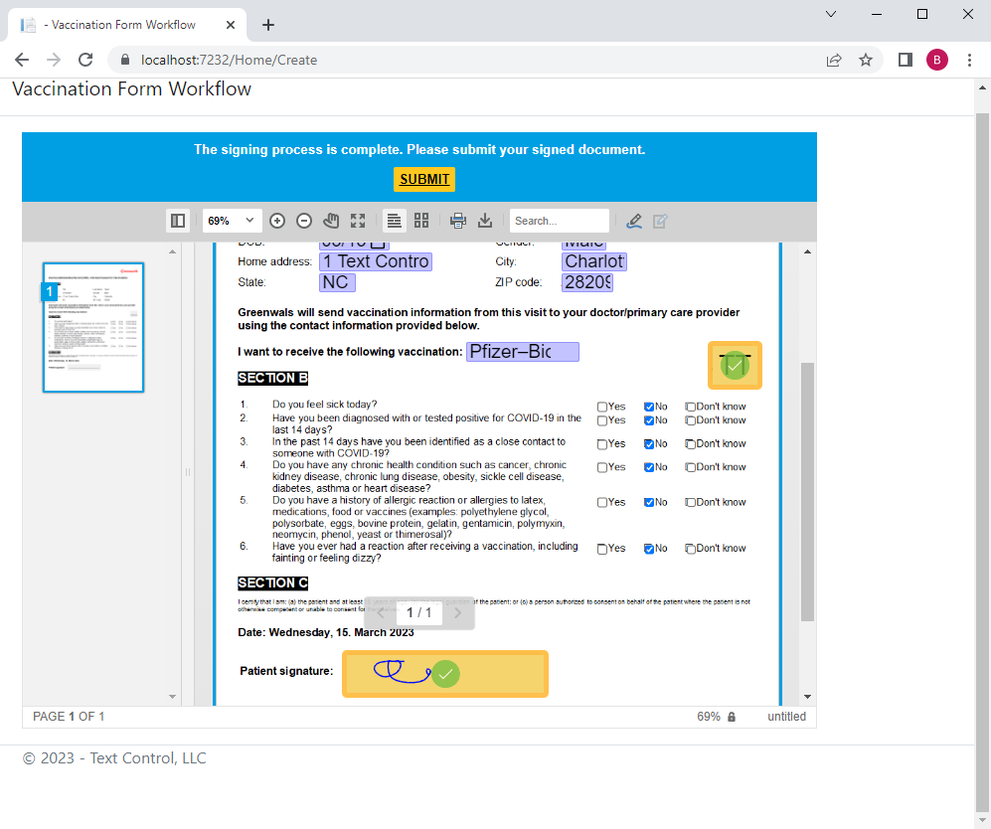
Task: Click the State field showing NC
Action: [337, 282]
